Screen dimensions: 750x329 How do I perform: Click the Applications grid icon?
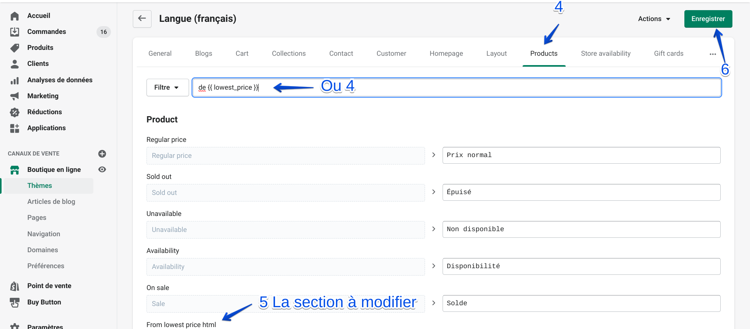click(x=15, y=128)
